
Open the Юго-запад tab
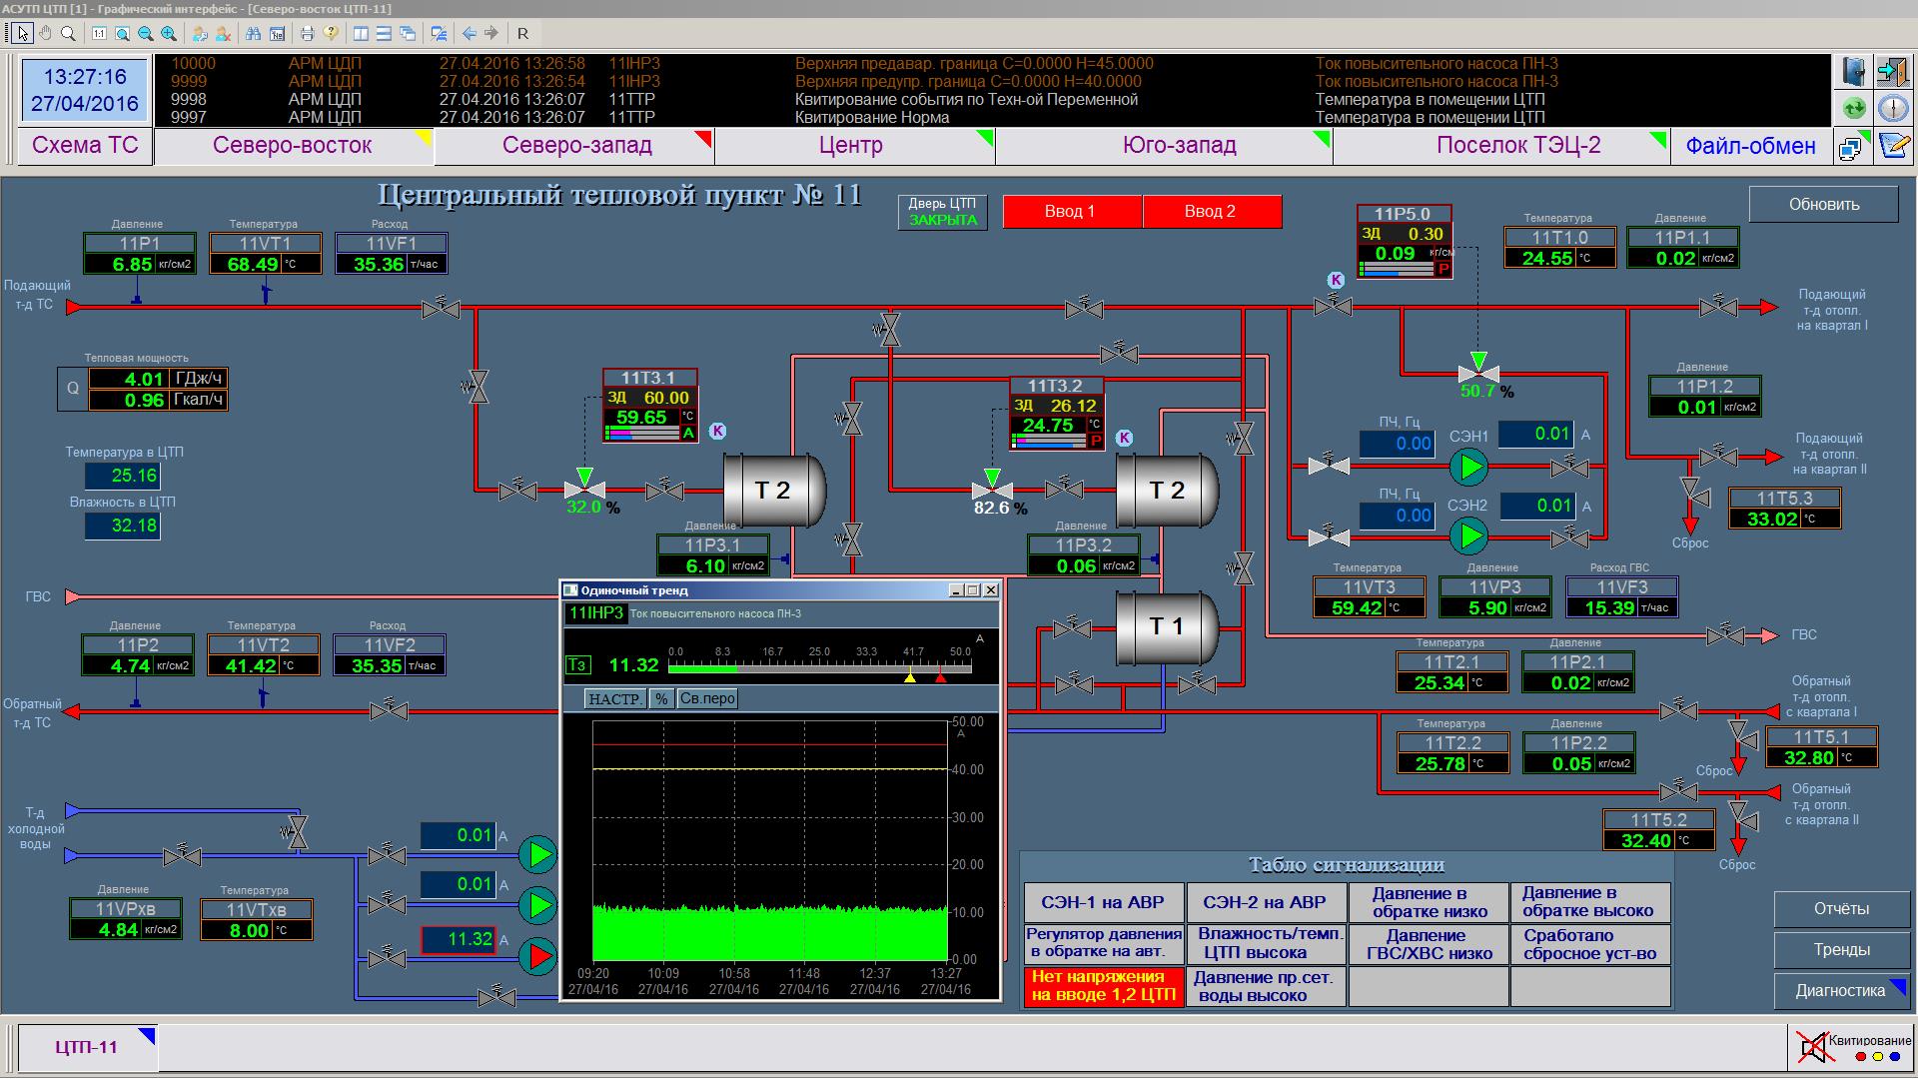pos(1179,146)
